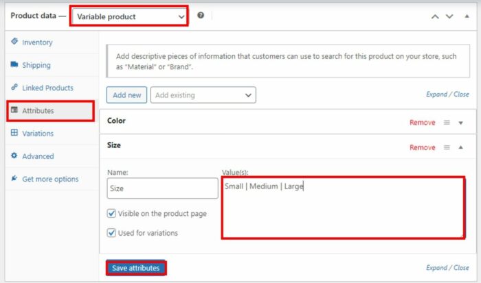The width and height of the screenshot is (481, 283).
Task: Click the Get more options plugin icon
Action: (x=14, y=179)
